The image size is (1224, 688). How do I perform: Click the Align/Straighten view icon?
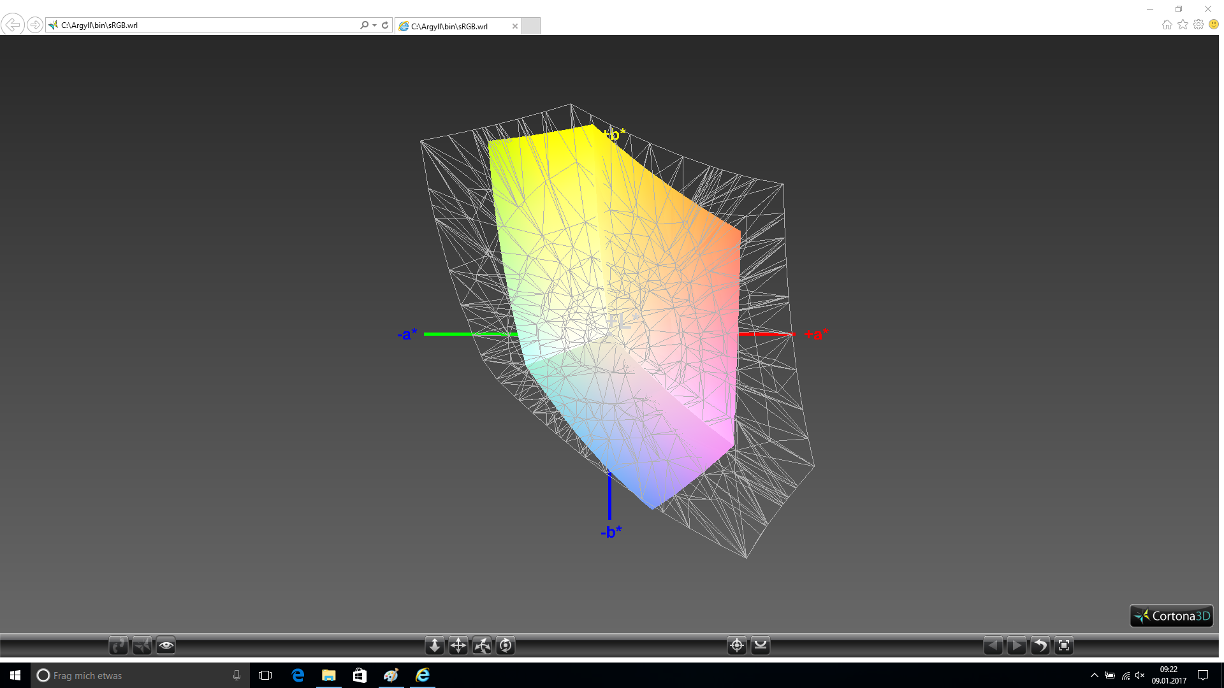pos(761,646)
